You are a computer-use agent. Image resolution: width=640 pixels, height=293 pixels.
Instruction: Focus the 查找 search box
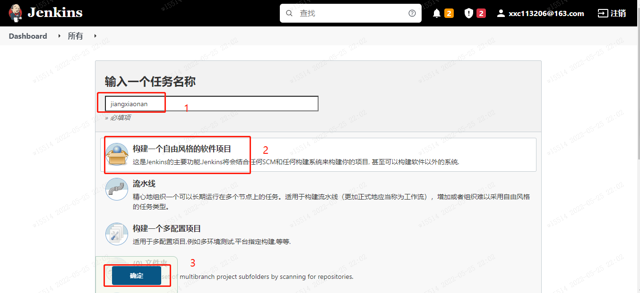click(350, 13)
